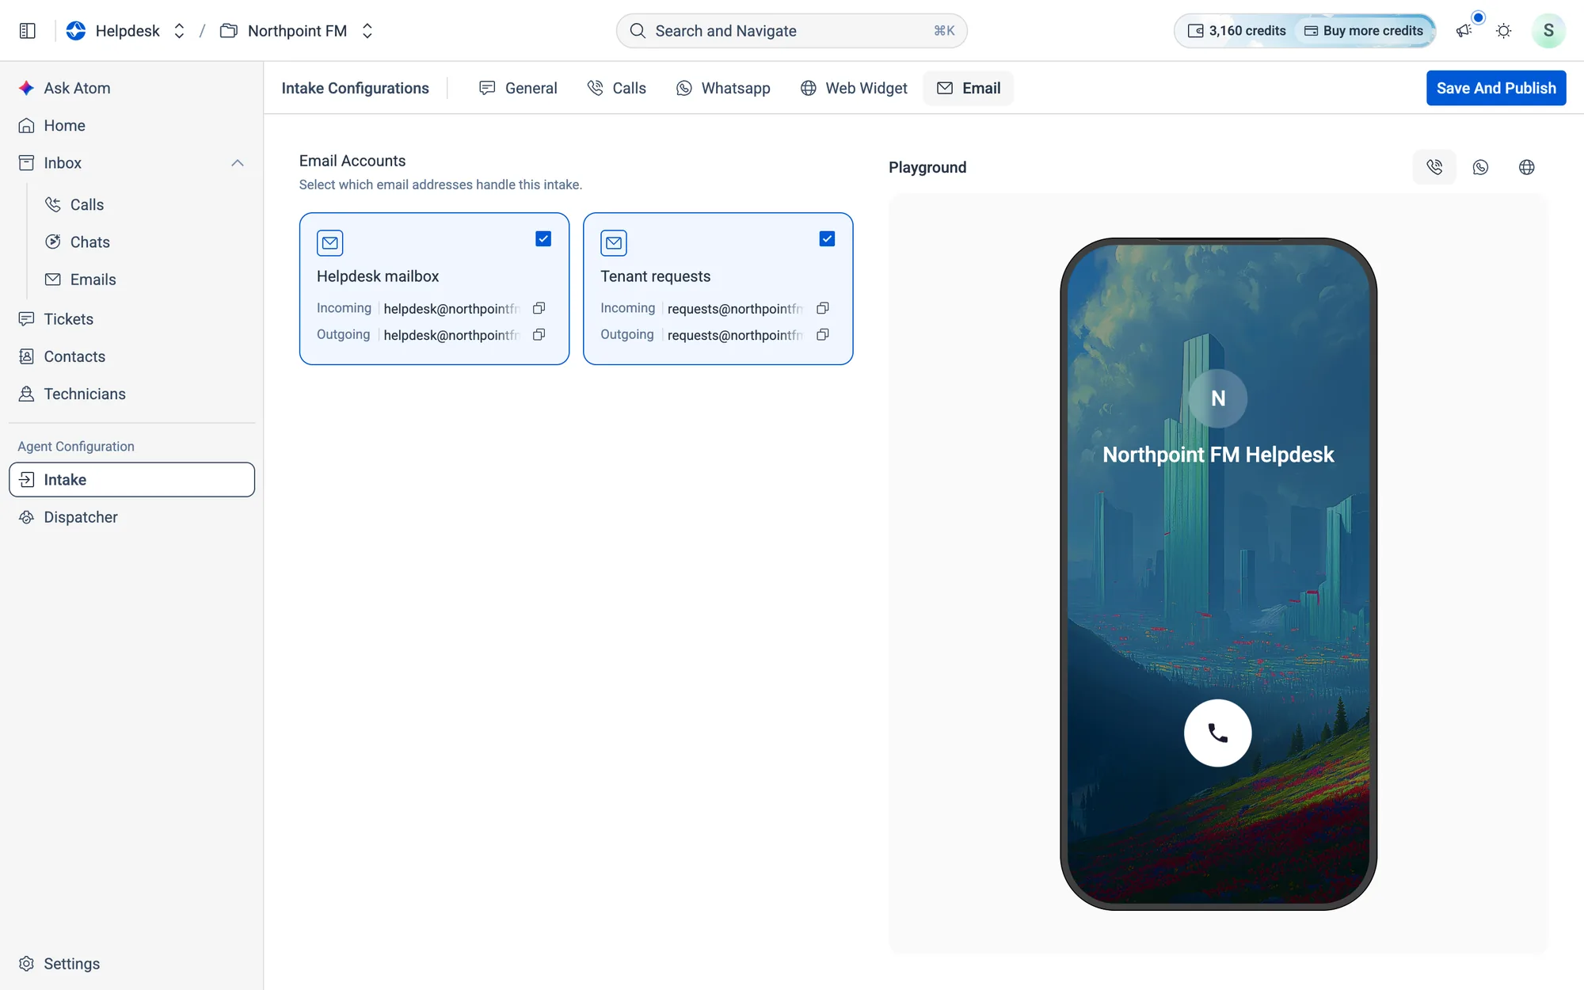This screenshot has height=990, width=1584.
Task: Focus the Search and Navigate field
Action: tap(791, 31)
